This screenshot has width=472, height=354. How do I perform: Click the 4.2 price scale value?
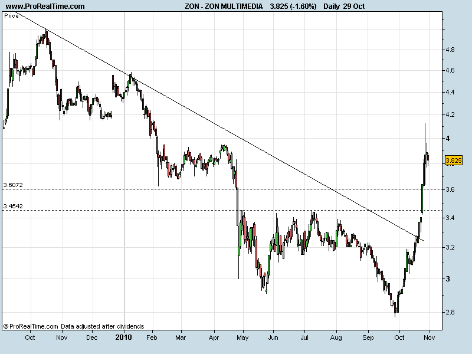click(450, 114)
